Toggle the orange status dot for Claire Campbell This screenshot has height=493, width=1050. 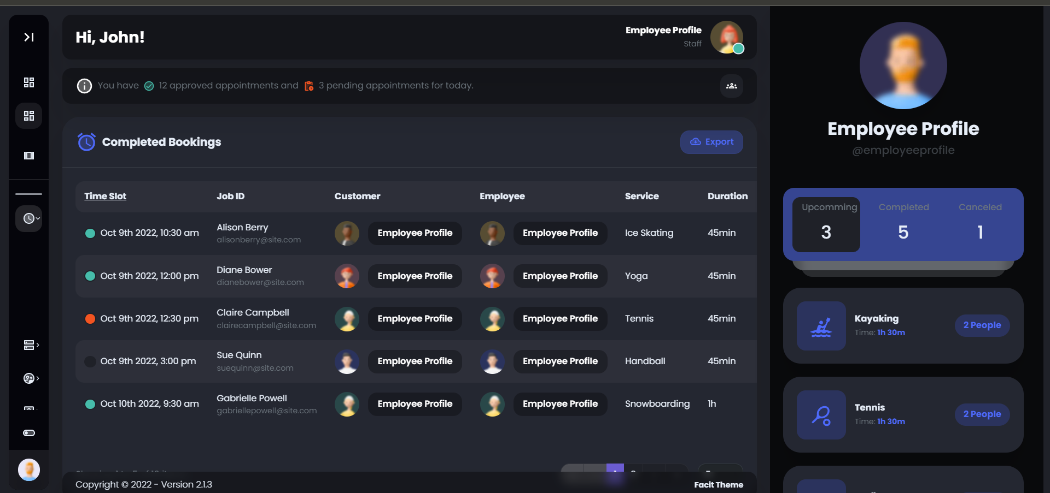[90, 319]
